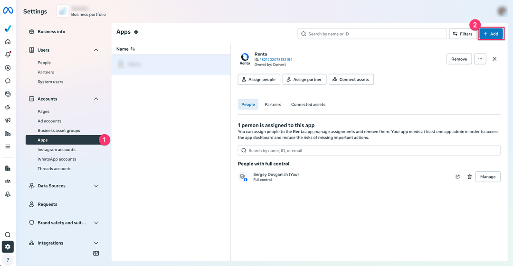The image size is (513, 266).
Task: Click the Renta app logo
Action: (x=245, y=59)
